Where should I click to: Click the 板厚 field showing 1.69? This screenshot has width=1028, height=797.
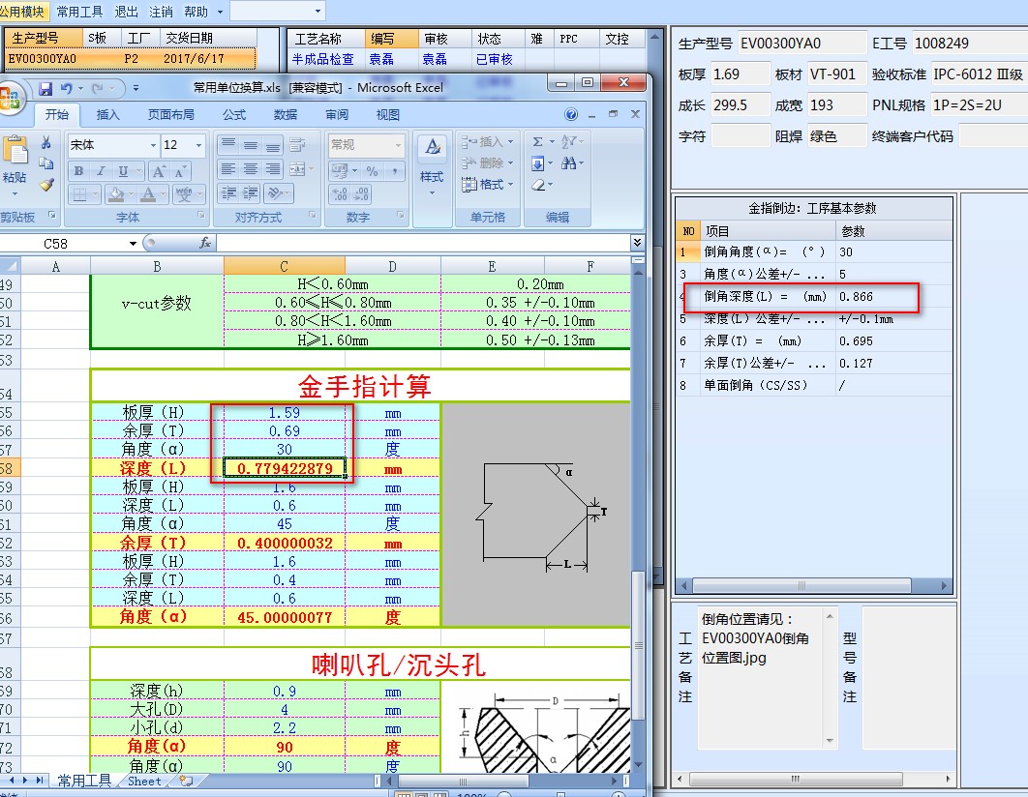pyautogui.click(x=741, y=74)
